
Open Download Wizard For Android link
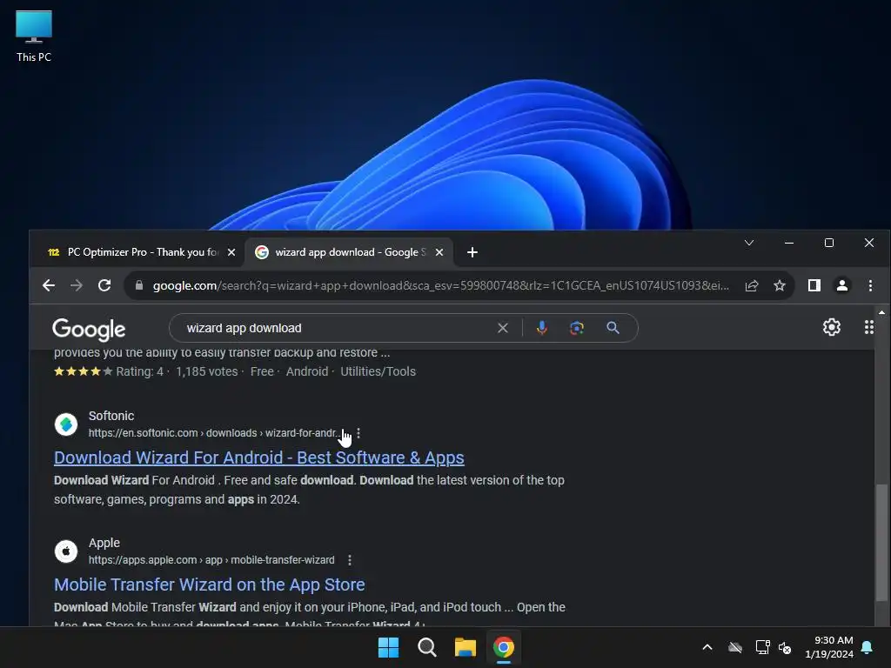tap(259, 458)
